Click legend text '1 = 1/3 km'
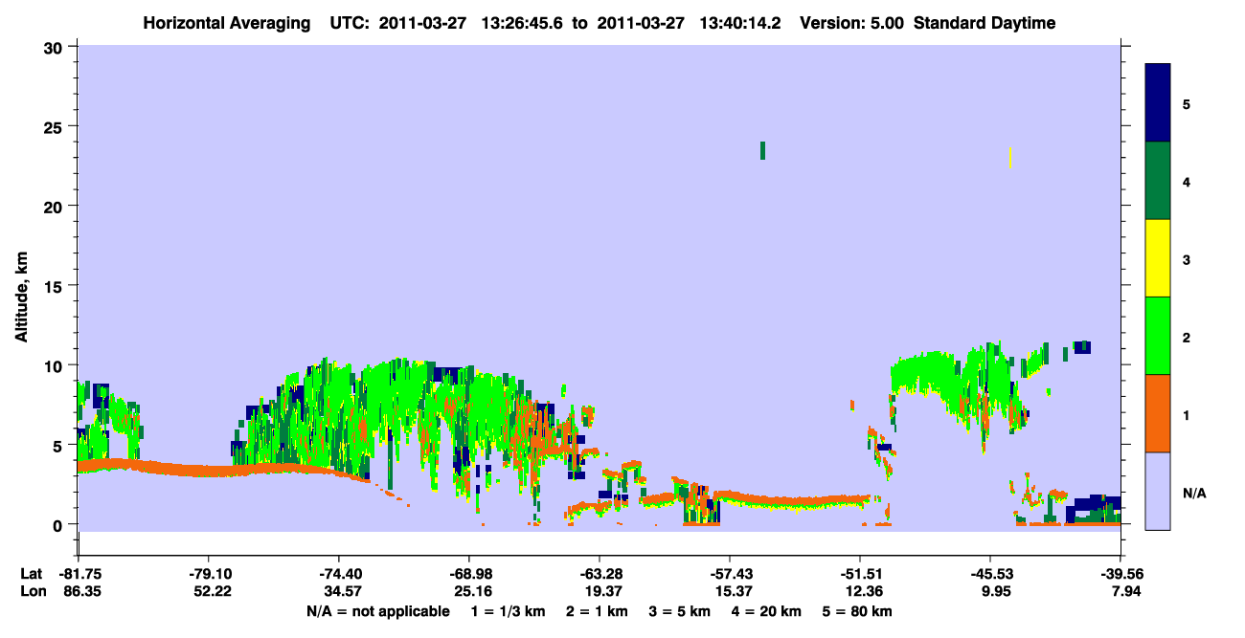 tap(507, 611)
